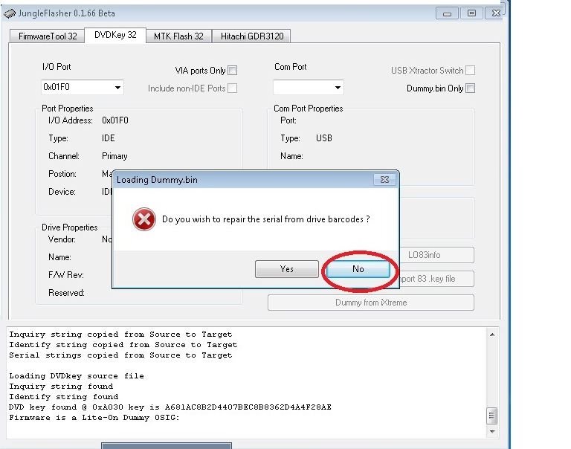This screenshot has height=449, width=571.
Task: Check the Dummy.bin Only option
Action: (x=470, y=88)
